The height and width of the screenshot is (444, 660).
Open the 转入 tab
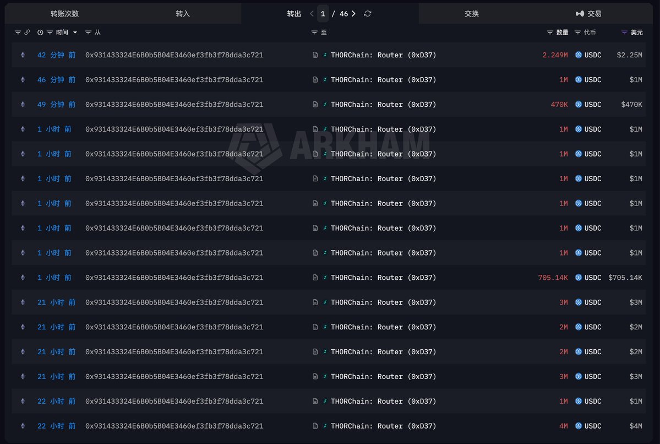[x=183, y=13]
